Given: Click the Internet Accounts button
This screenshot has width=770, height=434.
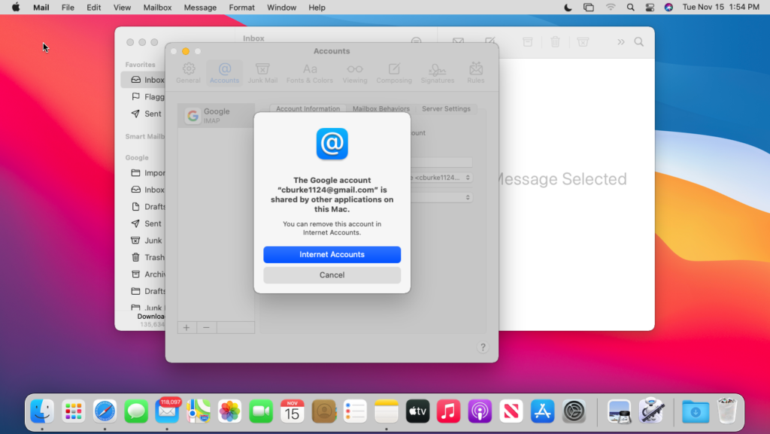Looking at the screenshot, I should [332, 254].
